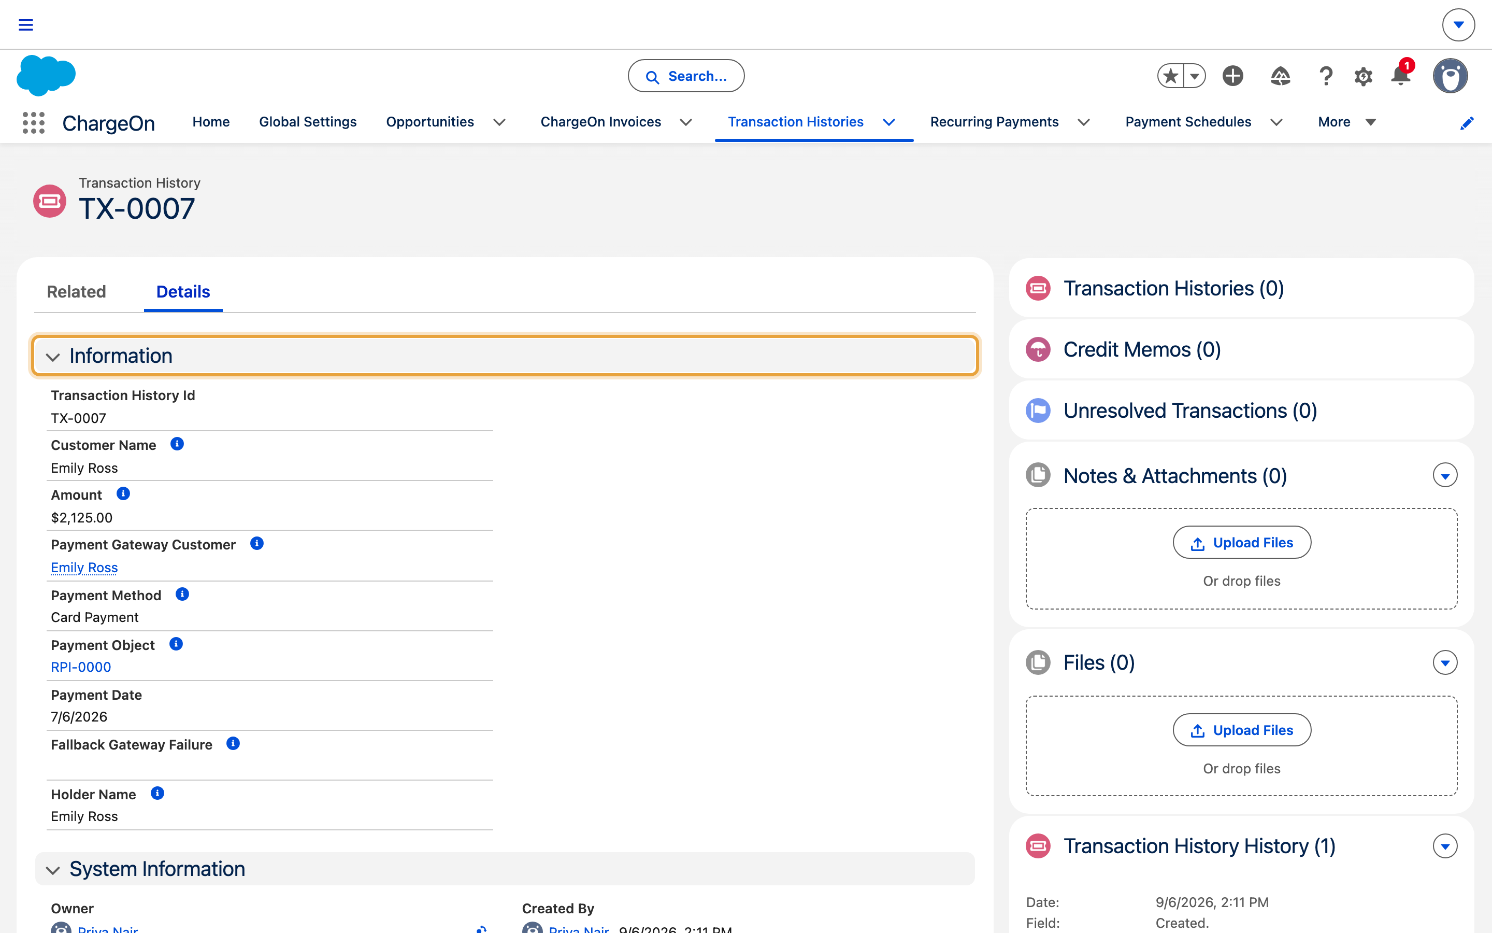The image size is (1492, 933).
Task: Click the Files related list icon
Action: click(1038, 663)
